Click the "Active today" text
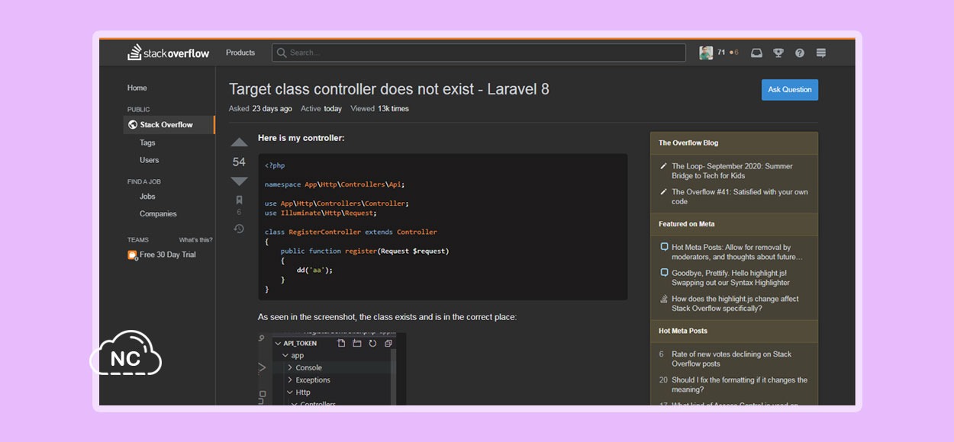Screen dimensions: 954x442 [x=321, y=109]
